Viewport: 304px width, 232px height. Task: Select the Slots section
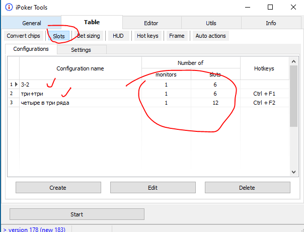[59, 36]
